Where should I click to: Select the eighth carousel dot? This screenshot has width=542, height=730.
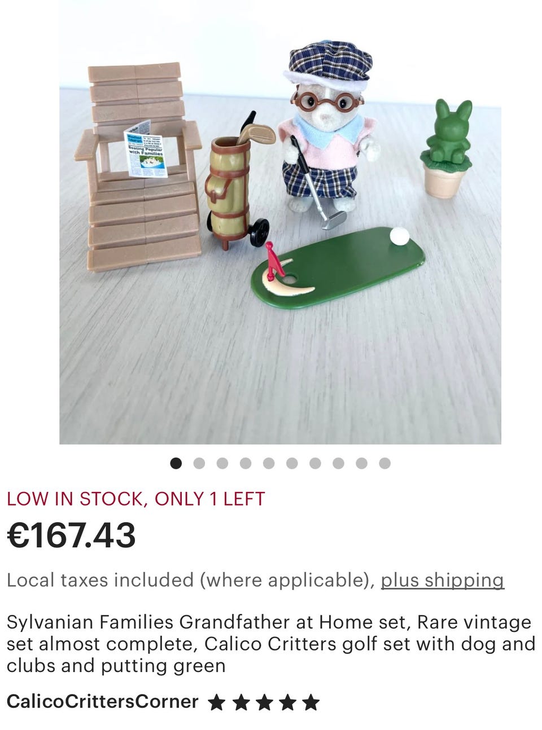[338, 463]
